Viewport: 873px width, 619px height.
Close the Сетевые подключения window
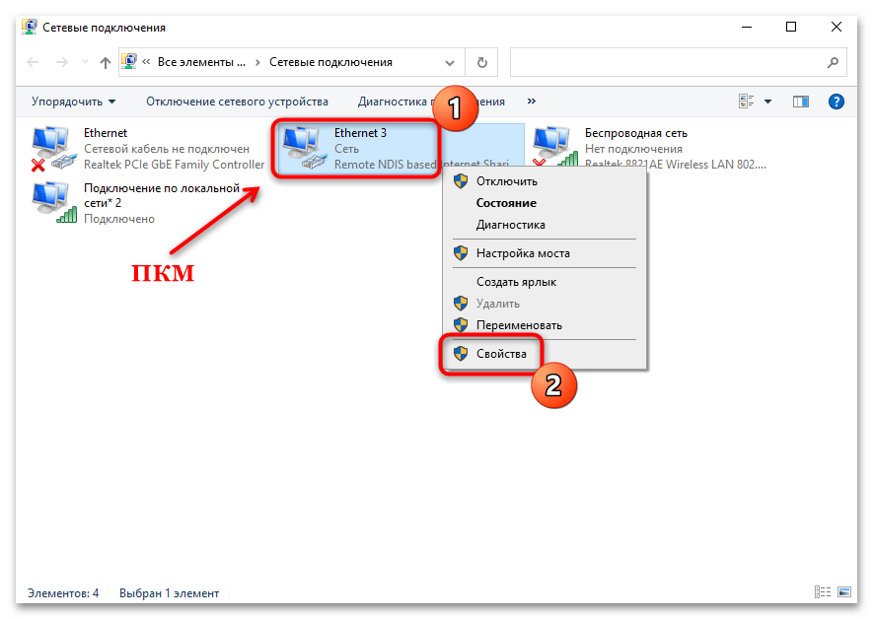[x=837, y=27]
